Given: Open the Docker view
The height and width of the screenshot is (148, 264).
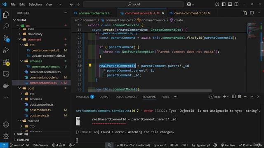Looking at the screenshot, I should pyautogui.click(x=6, y=86).
